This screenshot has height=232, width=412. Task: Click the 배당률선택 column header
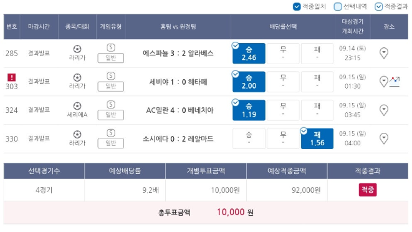point(283,27)
